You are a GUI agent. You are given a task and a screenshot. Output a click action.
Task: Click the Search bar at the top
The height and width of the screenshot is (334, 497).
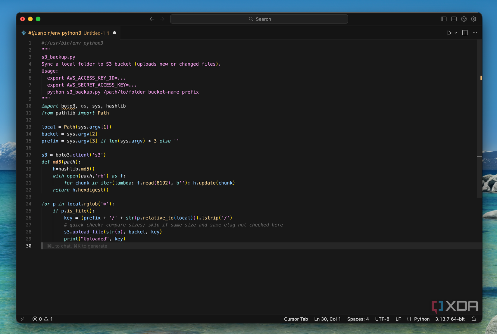pos(259,19)
